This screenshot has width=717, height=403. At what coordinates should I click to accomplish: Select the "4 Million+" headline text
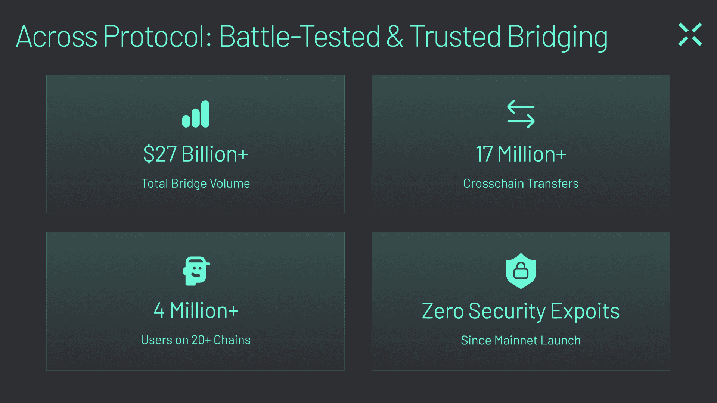point(196,310)
